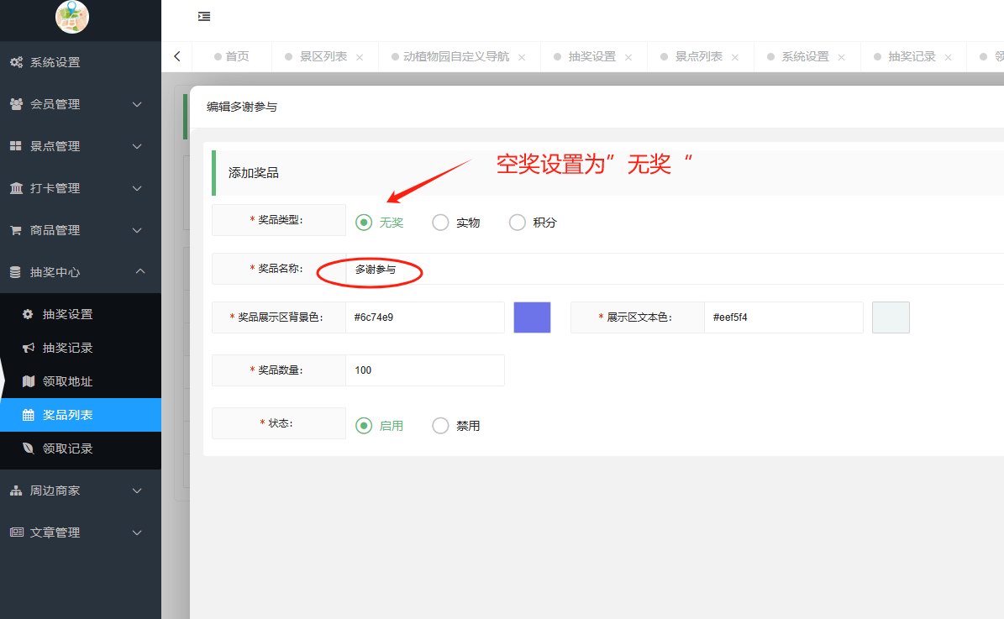Edit the 奖品名称 field with 多谢参与
The image size is (1004, 619).
pos(675,269)
